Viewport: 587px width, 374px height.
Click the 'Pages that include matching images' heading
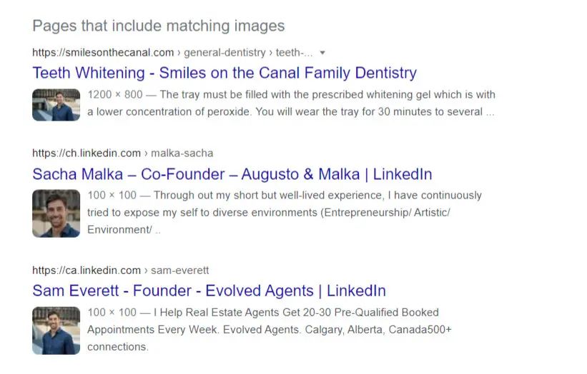[158, 26]
